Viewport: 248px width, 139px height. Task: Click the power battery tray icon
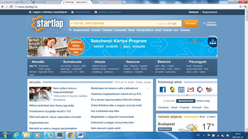[x=214, y=135]
